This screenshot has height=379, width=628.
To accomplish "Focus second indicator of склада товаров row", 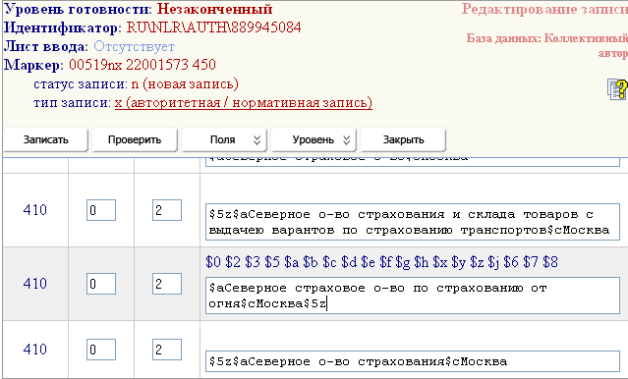I will [167, 210].
